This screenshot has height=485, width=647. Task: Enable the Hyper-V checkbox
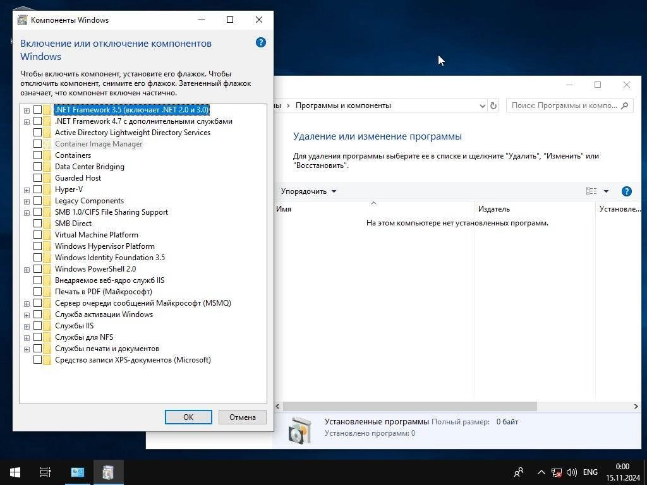[37, 189]
